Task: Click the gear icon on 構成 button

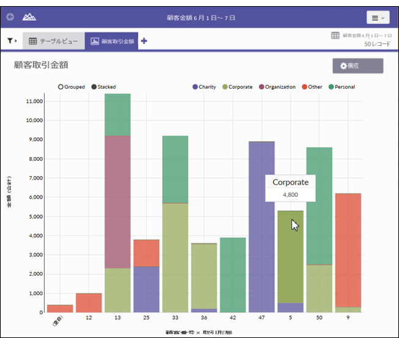Action: (343, 66)
